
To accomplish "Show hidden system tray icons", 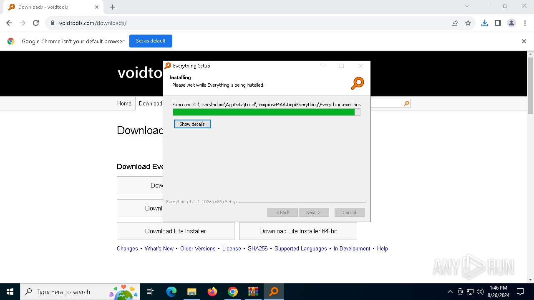I will tap(450, 292).
